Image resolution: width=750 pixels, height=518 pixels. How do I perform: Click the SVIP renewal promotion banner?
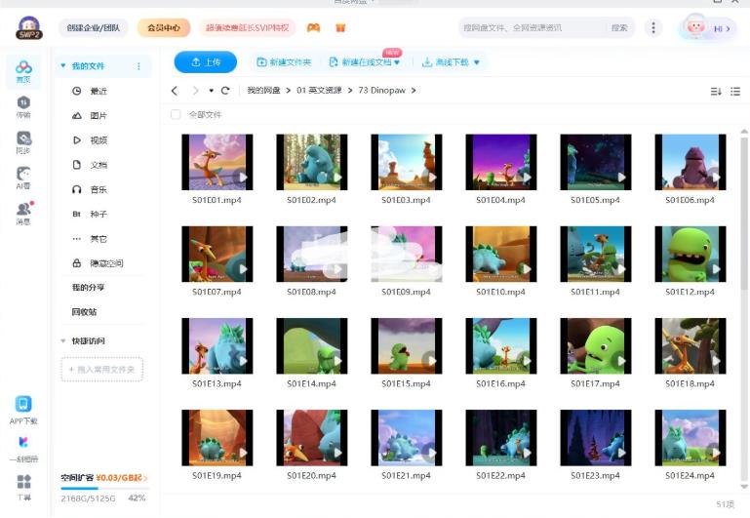point(248,27)
